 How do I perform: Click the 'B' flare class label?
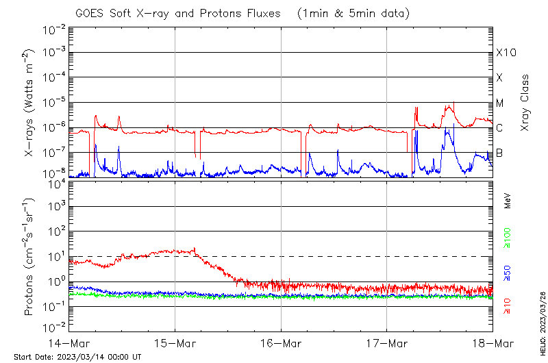pos(499,153)
